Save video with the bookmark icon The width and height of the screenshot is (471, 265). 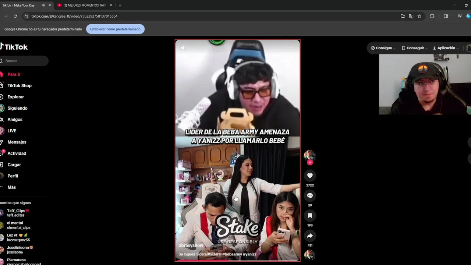310,216
